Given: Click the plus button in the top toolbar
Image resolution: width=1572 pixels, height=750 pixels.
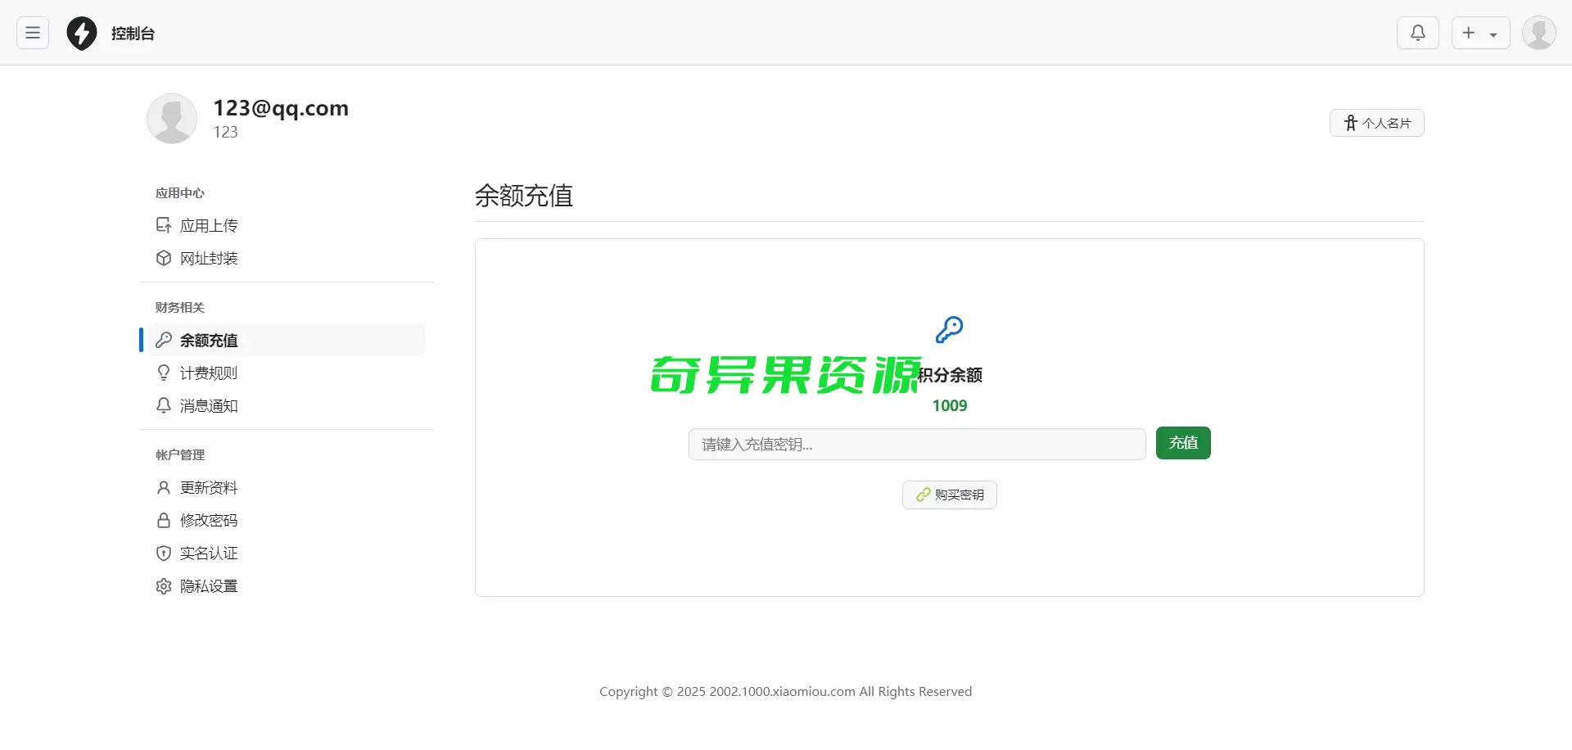Looking at the screenshot, I should tap(1469, 33).
